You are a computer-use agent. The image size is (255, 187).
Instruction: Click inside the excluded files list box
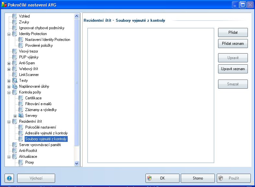[151, 95]
